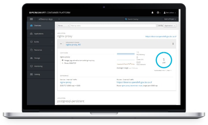Viewport: 208px width, 125px height.
Task: Click the Monitoring screen icon
Action: [31, 66]
